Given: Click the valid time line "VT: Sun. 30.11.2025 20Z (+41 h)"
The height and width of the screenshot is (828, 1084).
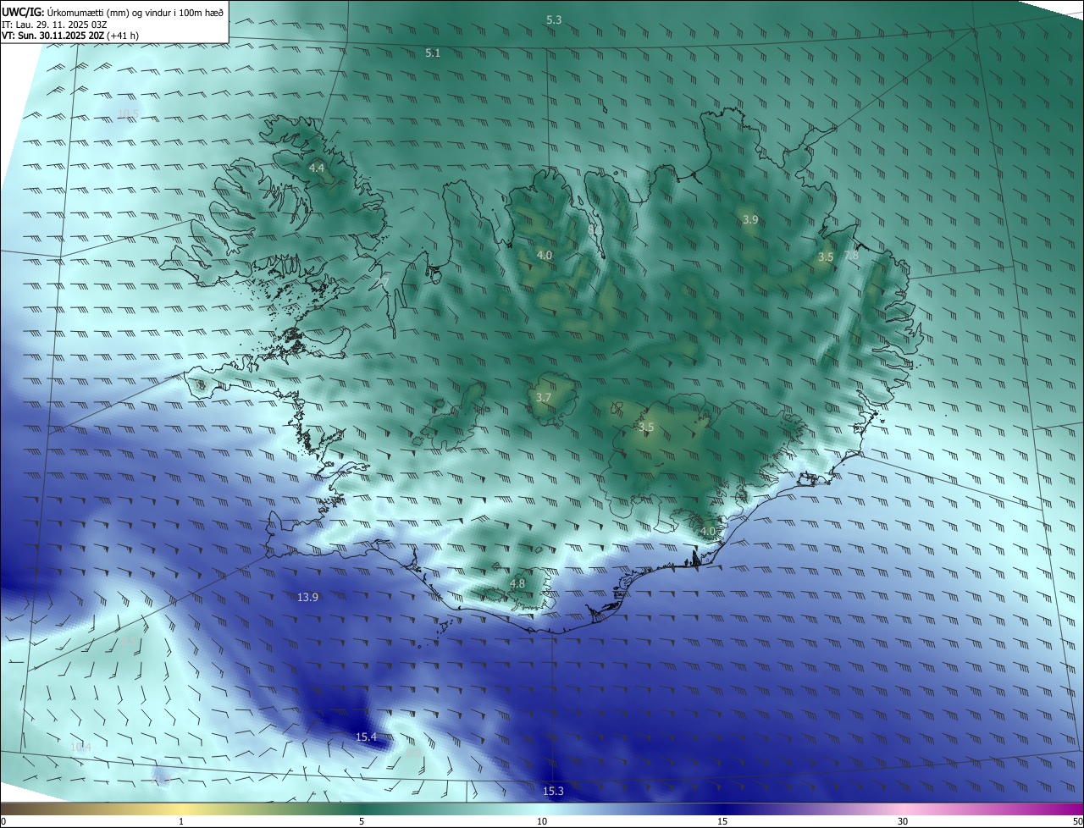Looking at the screenshot, I should (70, 36).
